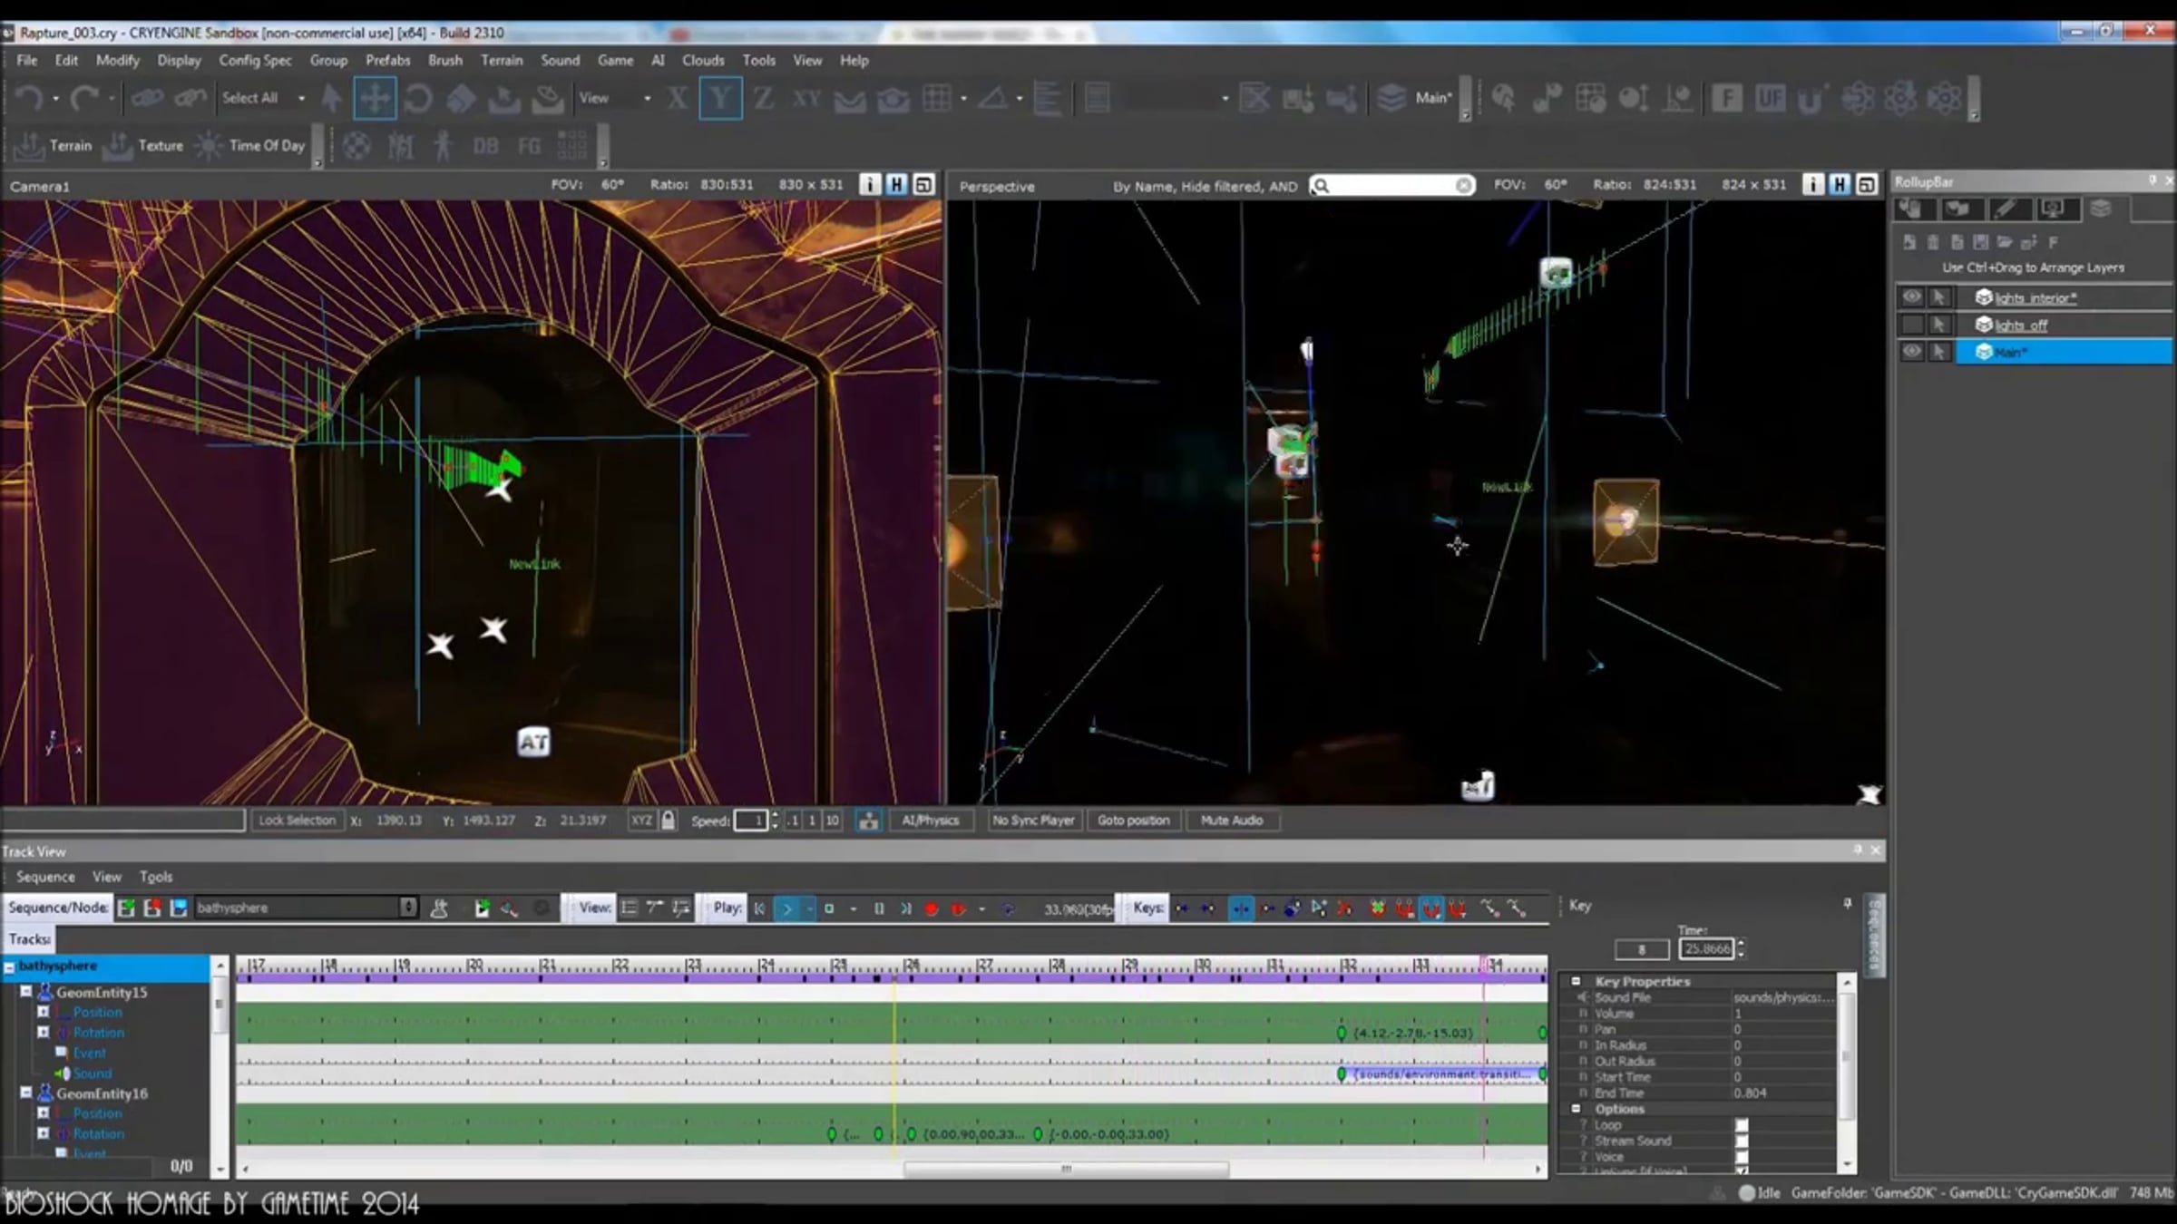
Task: Collapse the GeomEntity16 node
Action: (26, 1093)
